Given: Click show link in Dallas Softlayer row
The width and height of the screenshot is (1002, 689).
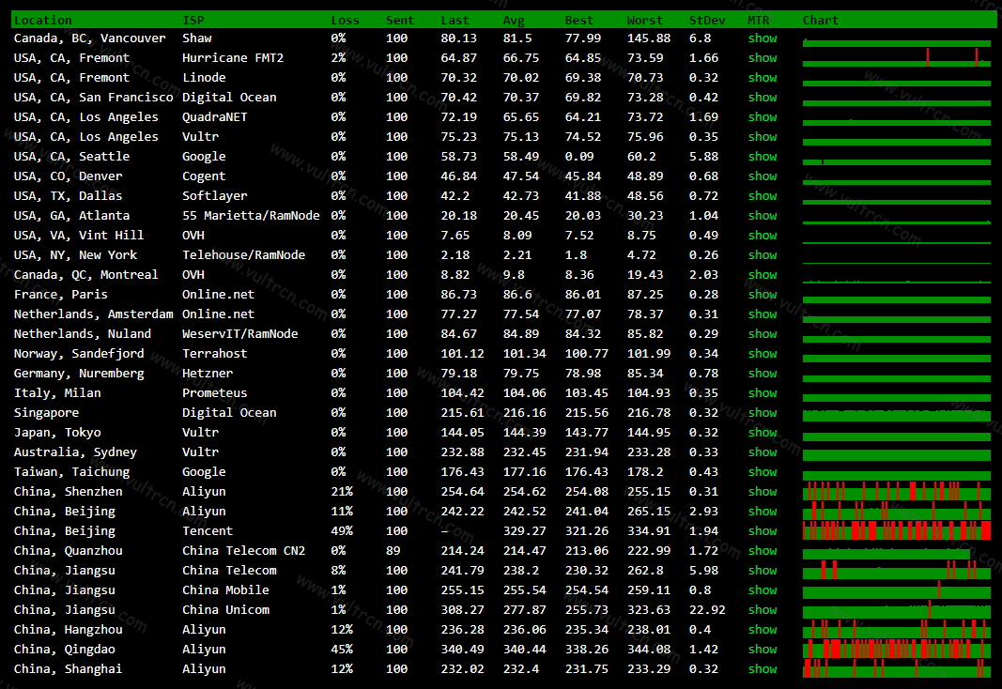Looking at the screenshot, I should (x=763, y=196).
